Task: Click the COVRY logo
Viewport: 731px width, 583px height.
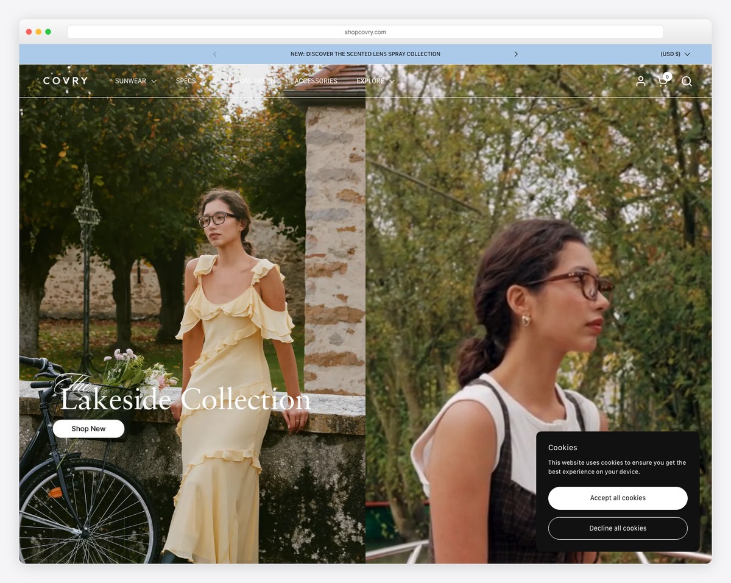Action: (x=65, y=80)
